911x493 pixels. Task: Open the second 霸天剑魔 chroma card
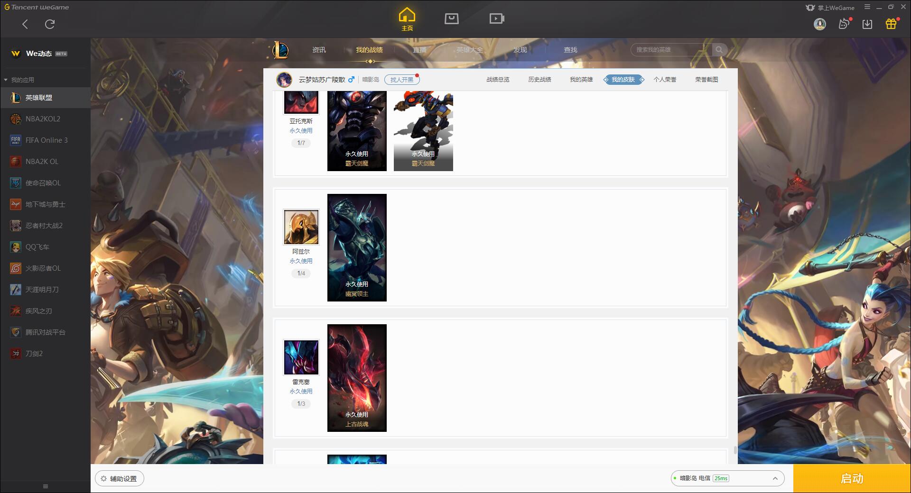[423, 131]
